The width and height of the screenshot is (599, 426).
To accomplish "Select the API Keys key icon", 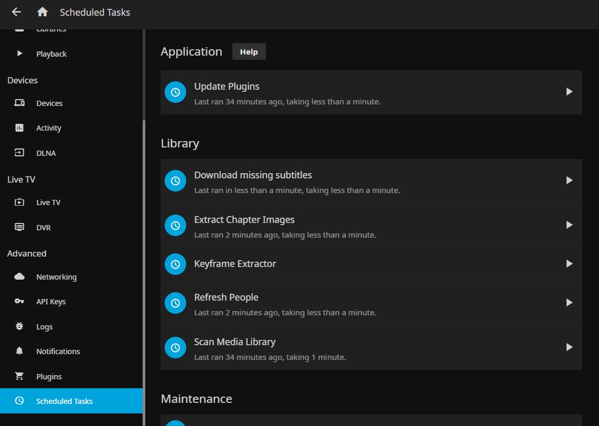I will click(19, 301).
